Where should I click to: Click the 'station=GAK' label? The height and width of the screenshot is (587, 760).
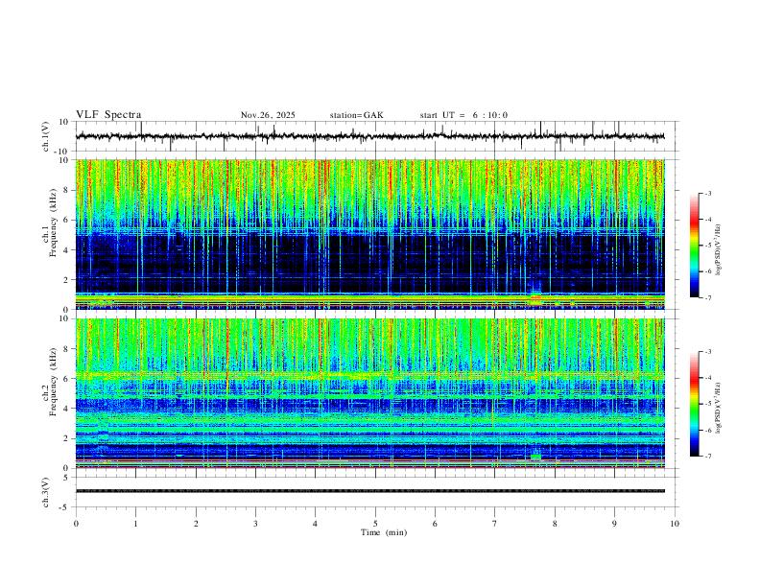tap(356, 115)
